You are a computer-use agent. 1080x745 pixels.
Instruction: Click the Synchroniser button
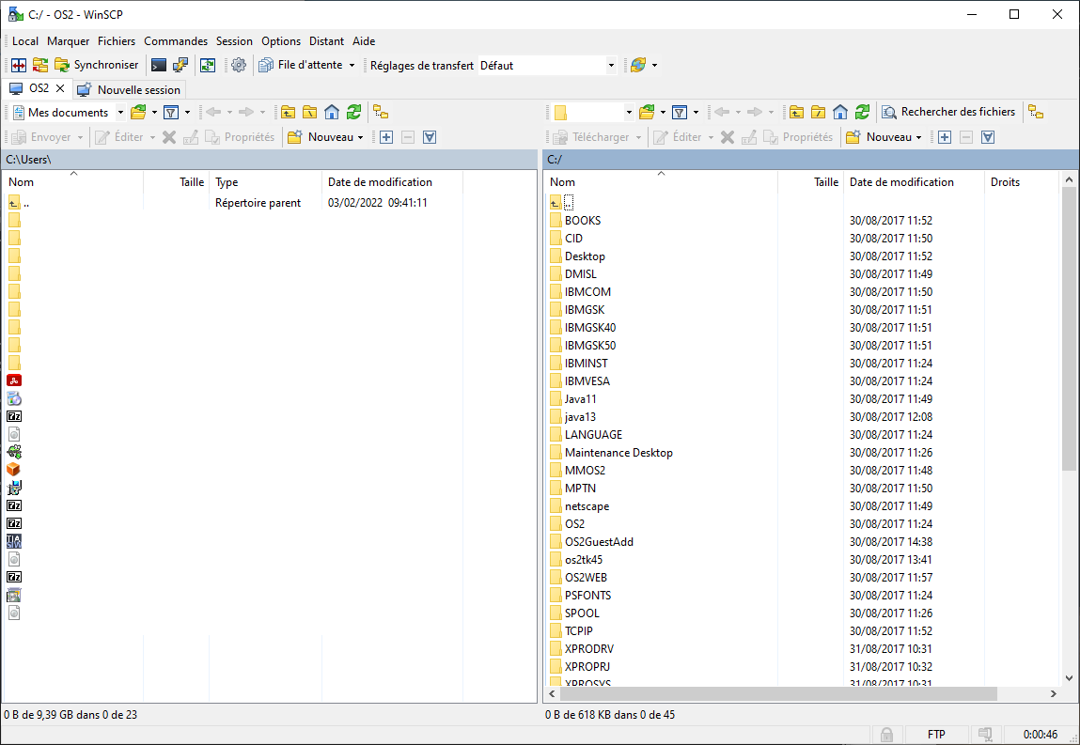coord(96,65)
